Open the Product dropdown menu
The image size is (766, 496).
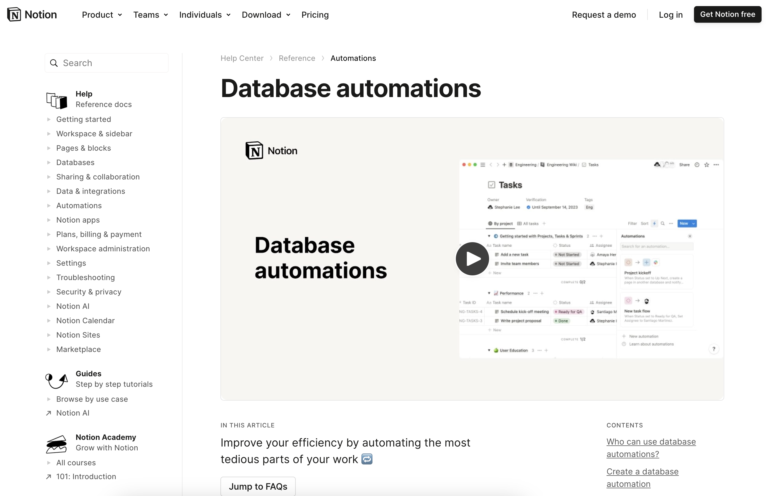coord(102,15)
